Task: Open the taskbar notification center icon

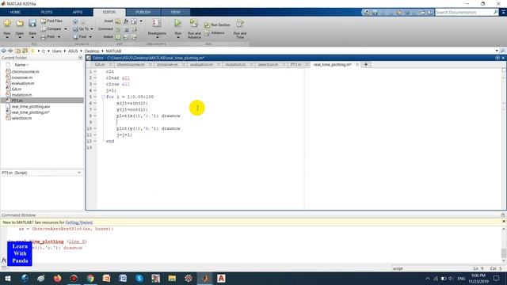Action: (x=497, y=278)
